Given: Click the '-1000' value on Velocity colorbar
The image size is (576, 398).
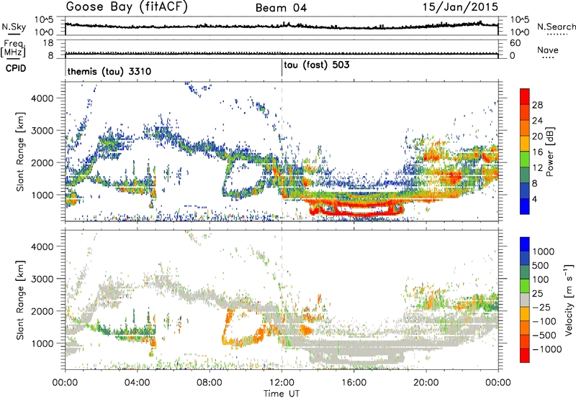Looking at the screenshot, I should [547, 349].
